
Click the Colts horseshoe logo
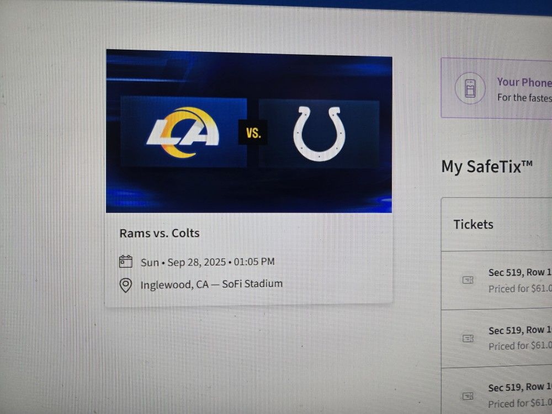[319, 134]
